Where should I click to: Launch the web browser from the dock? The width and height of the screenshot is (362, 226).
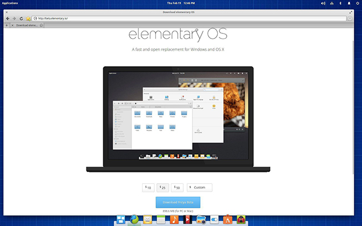pos(134,219)
